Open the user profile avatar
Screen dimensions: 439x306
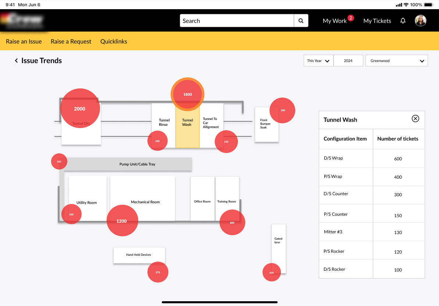tap(420, 21)
